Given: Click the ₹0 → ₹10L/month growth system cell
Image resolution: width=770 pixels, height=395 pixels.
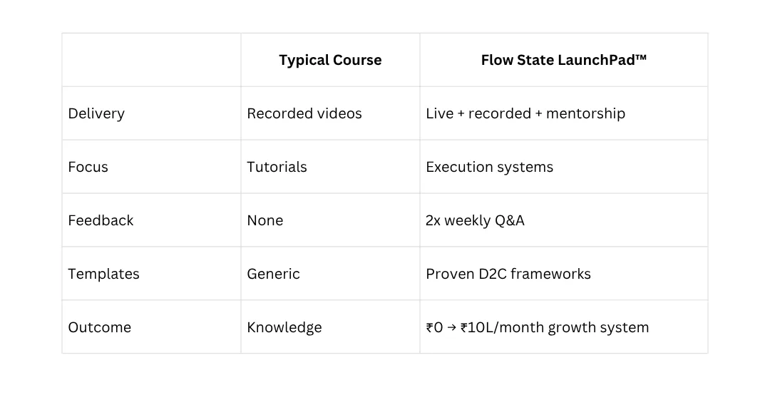Looking at the screenshot, I should pyautogui.click(x=564, y=327).
